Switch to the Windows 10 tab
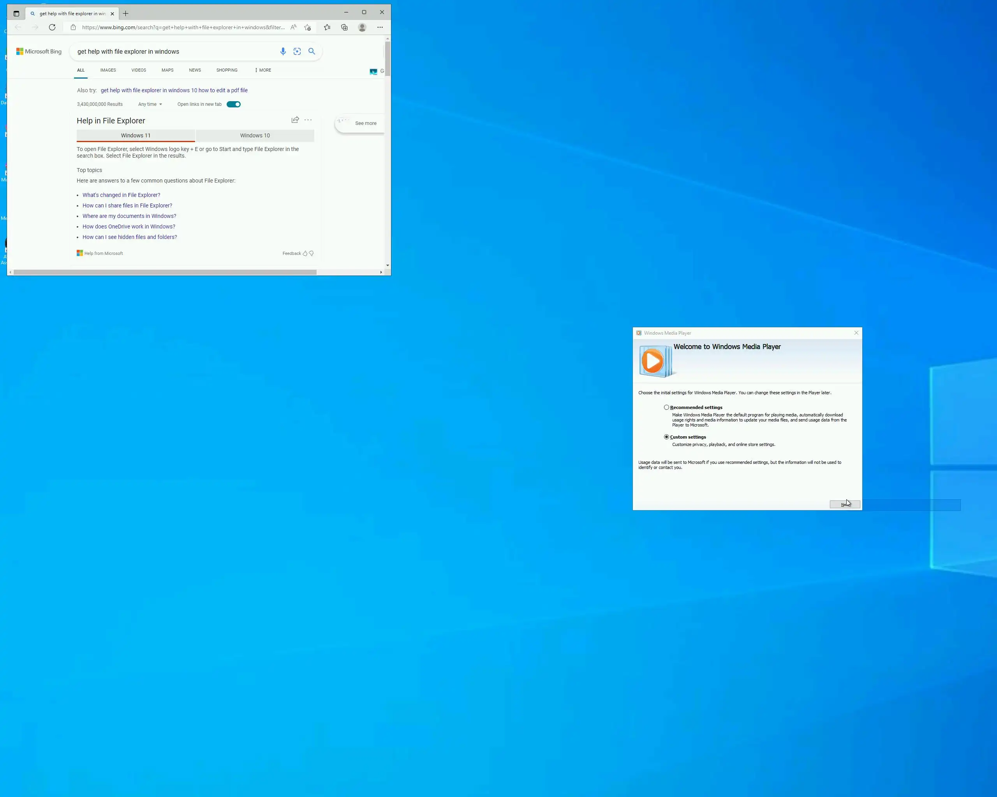 [x=255, y=135]
